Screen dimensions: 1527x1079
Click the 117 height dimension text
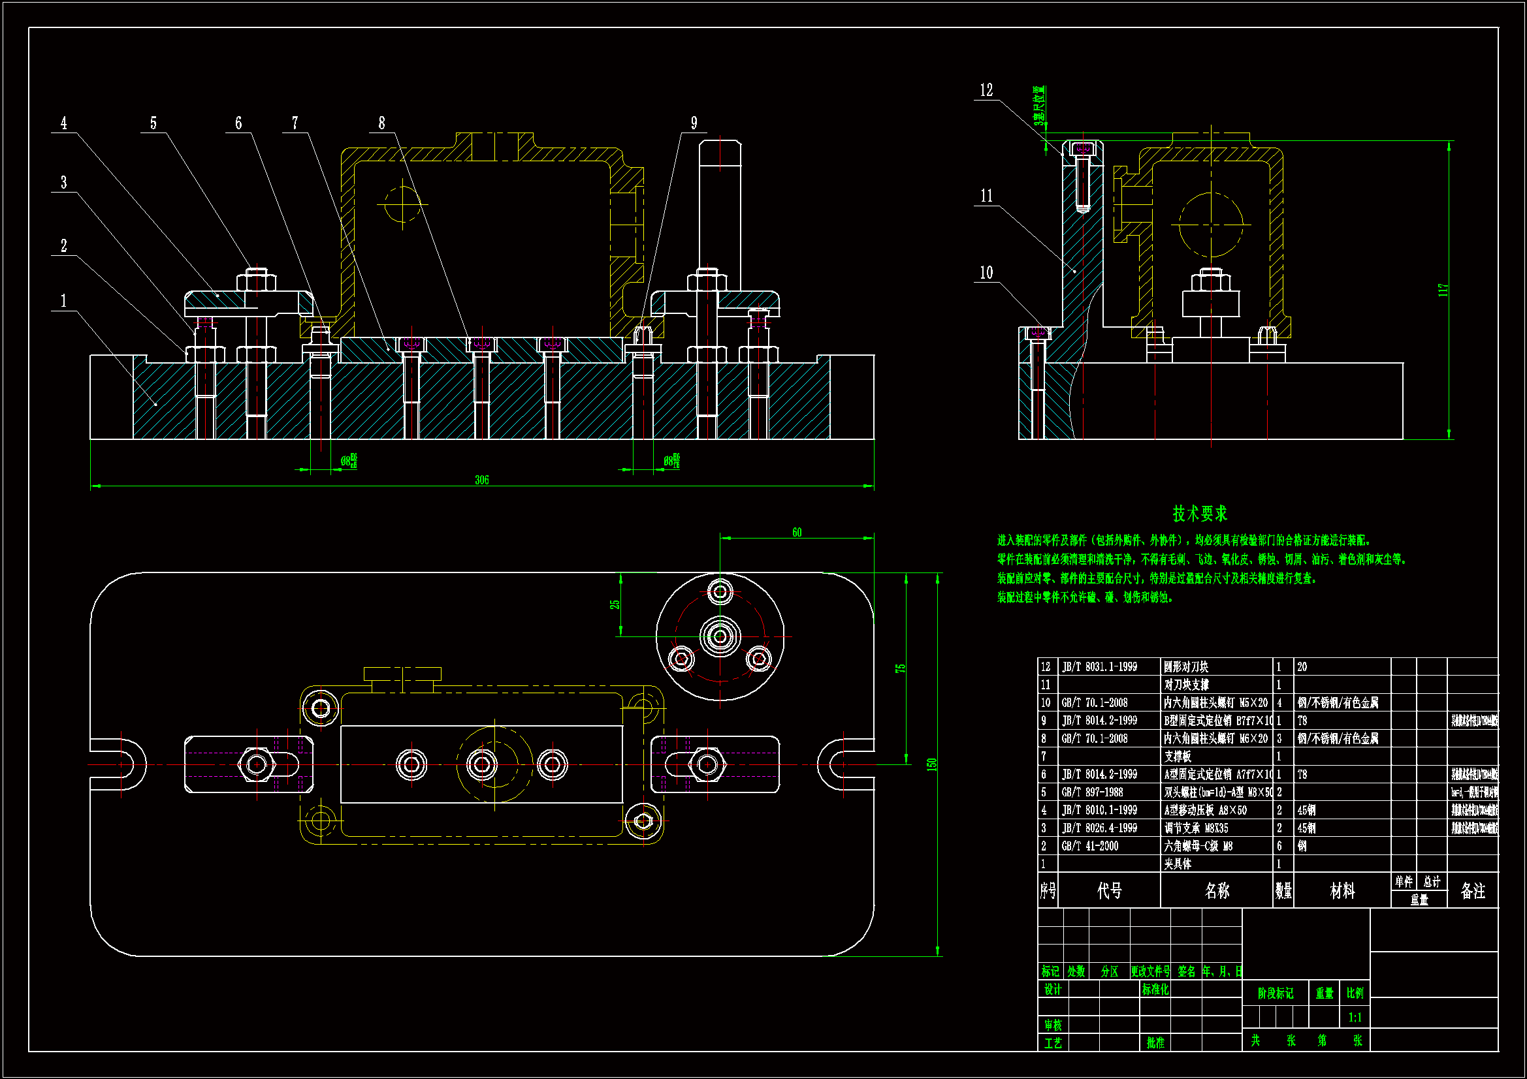[1443, 290]
